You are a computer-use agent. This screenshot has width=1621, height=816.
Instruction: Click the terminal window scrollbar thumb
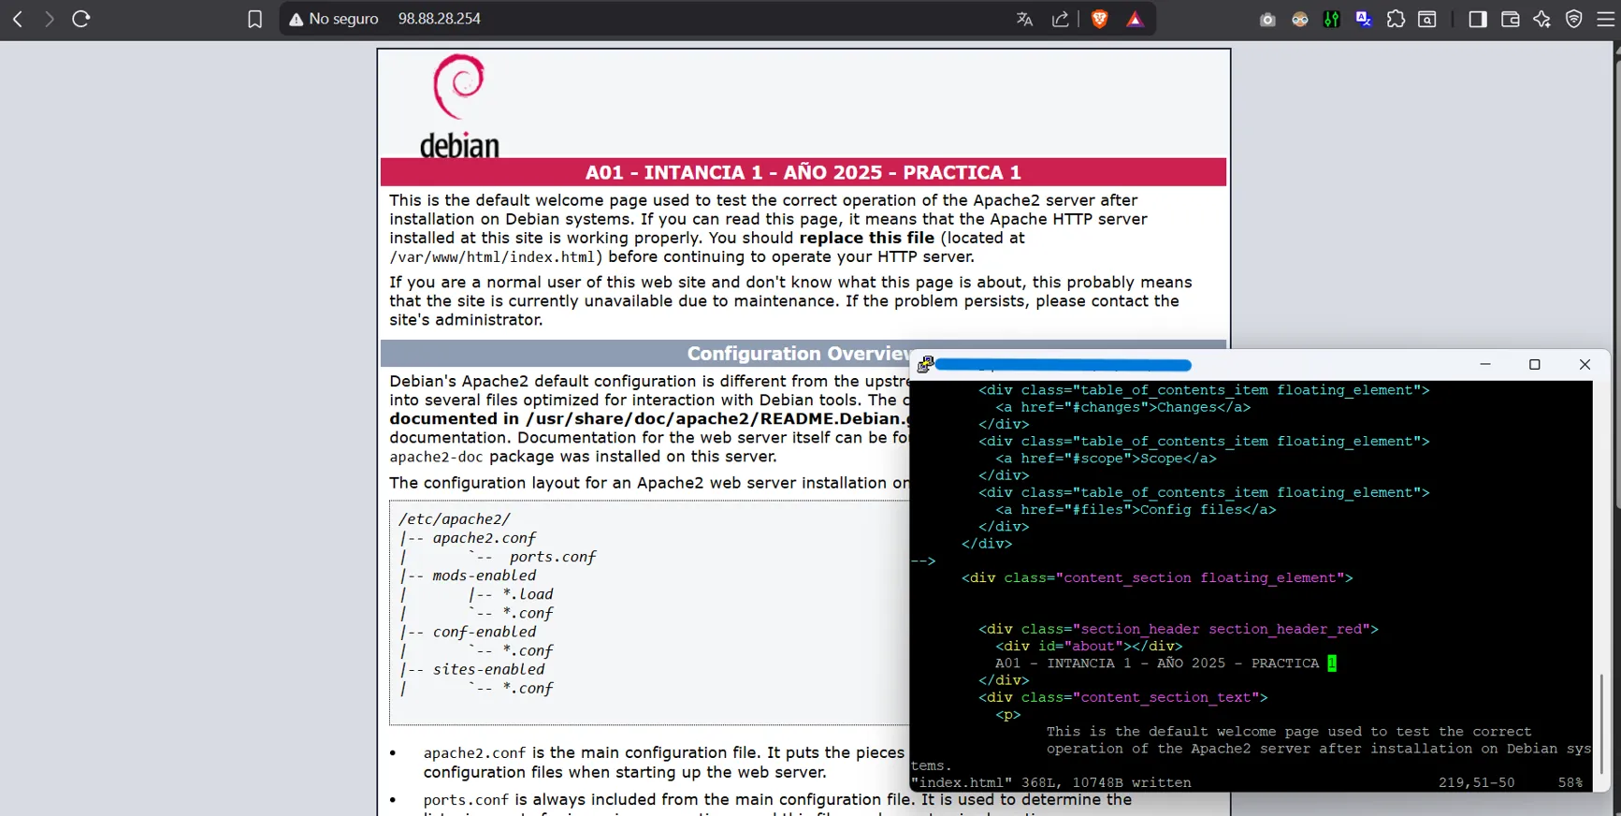pyautogui.click(x=1600, y=718)
